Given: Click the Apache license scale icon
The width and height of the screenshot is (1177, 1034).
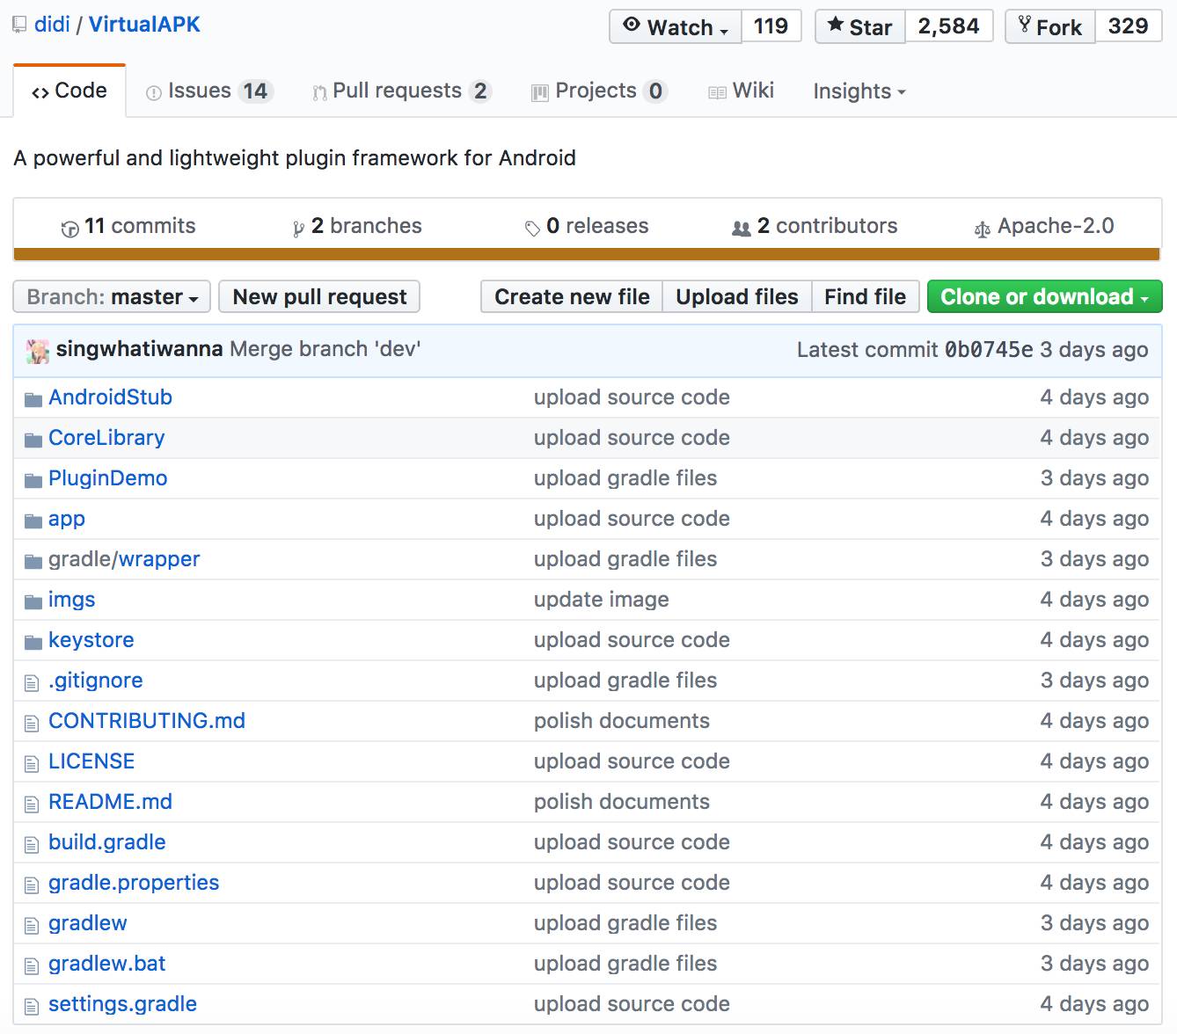Looking at the screenshot, I should pyautogui.click(x=982, y=229).
